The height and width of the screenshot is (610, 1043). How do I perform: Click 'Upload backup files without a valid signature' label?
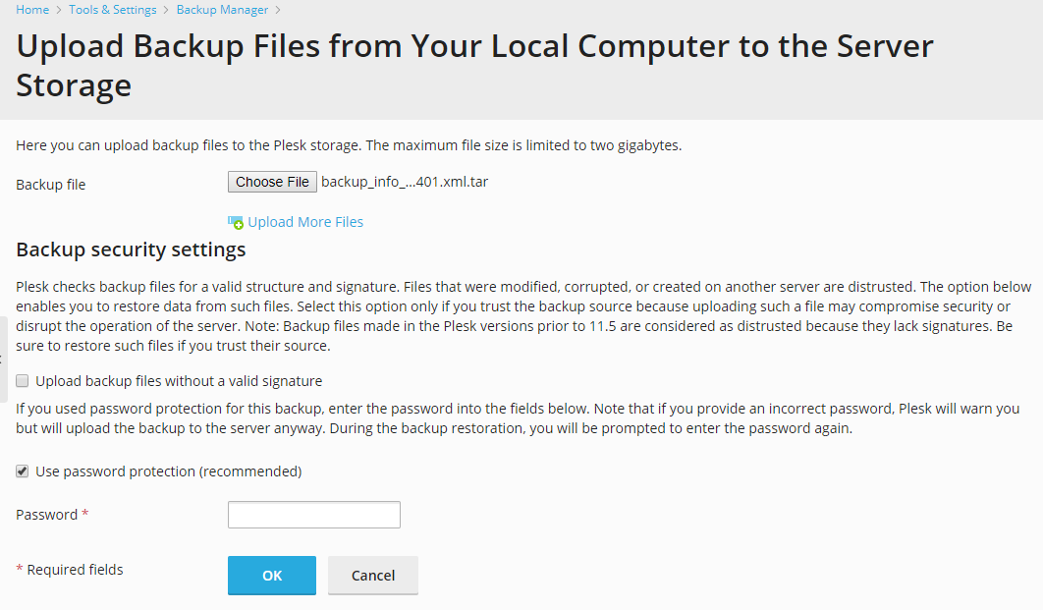pyautogui.click(x=179, y=381)
